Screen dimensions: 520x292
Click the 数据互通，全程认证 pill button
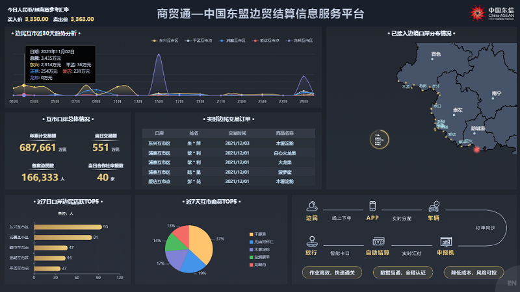(402, 273)
